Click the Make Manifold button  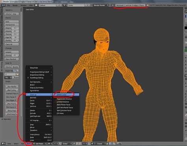12,59
